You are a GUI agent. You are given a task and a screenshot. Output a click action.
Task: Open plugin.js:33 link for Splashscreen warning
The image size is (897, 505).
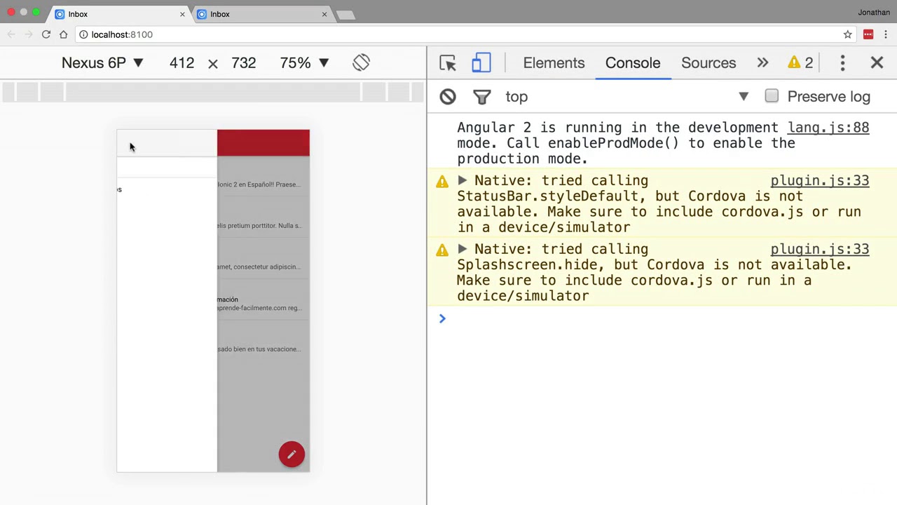820,249
